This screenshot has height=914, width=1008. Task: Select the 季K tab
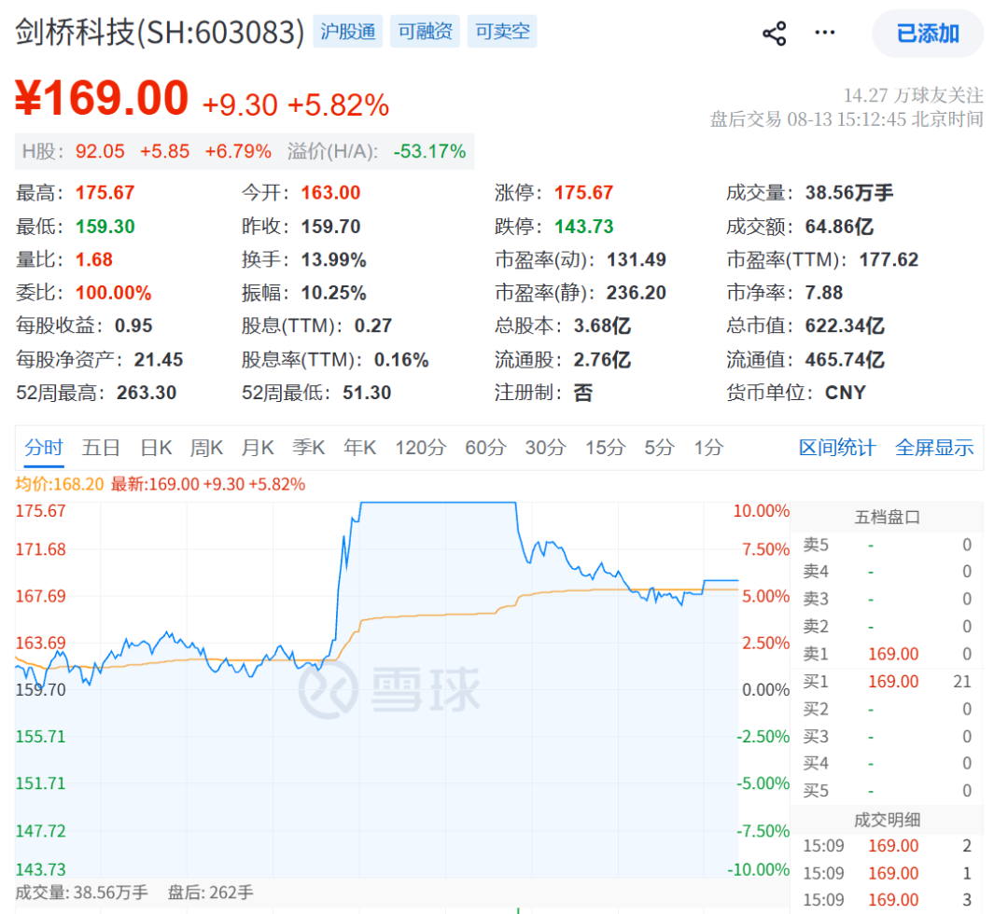tap(309, 448)
